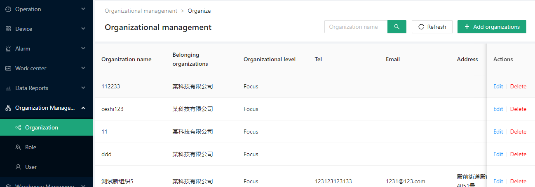Delete the ddd organization row
Screen dimensions: 535x187
[518, 154]
